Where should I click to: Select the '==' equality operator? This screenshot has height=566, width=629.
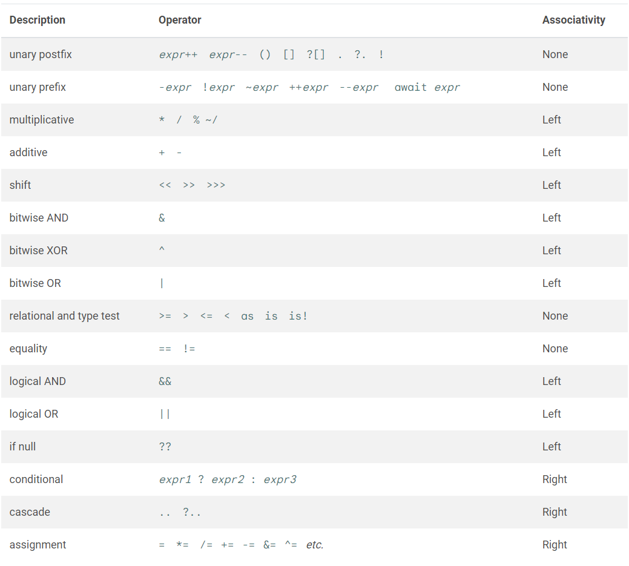(165, 349)
